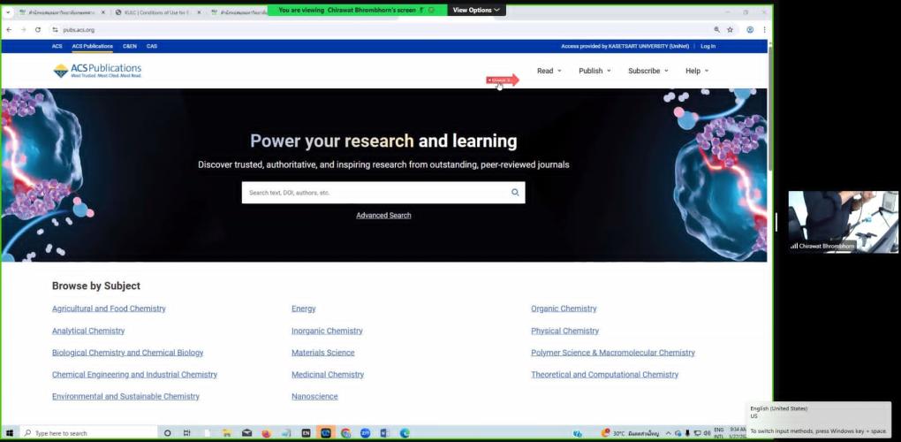This screenshot has height=442, width=901.
Task: Click the ACS Publications logo
Action: coord(97,71)
